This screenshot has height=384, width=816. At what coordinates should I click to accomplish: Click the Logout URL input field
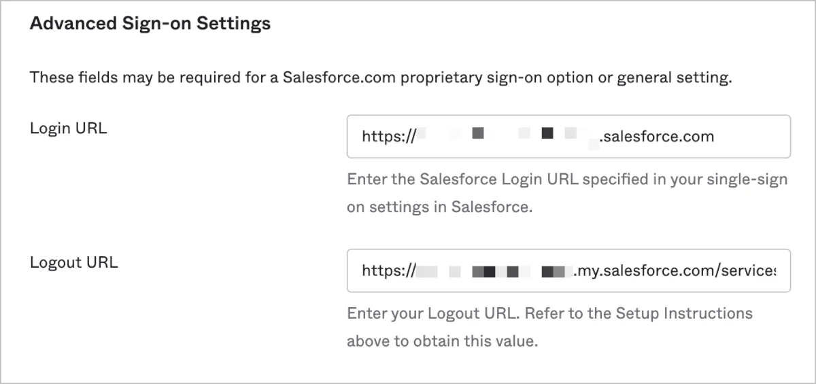568,271
